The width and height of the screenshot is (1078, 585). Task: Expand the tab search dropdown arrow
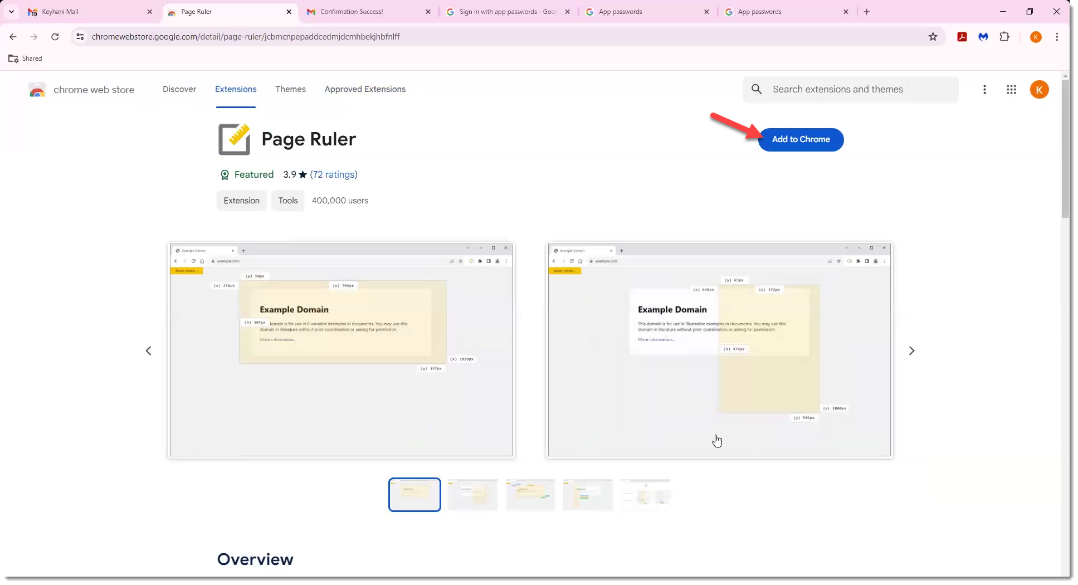[11, 12]
